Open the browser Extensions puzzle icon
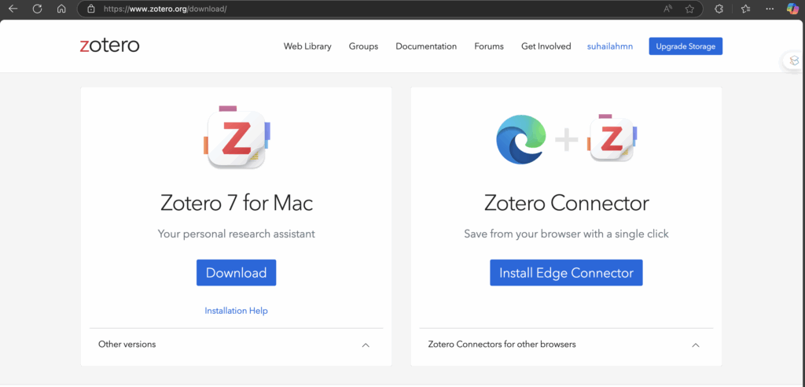 pos(719,9)
